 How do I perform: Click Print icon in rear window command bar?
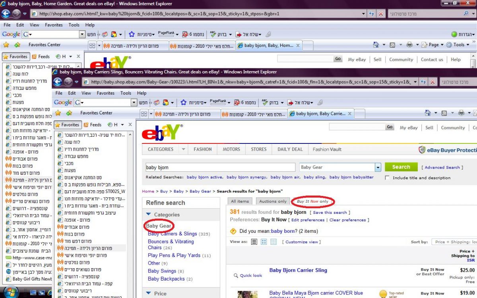click(409, 45)
